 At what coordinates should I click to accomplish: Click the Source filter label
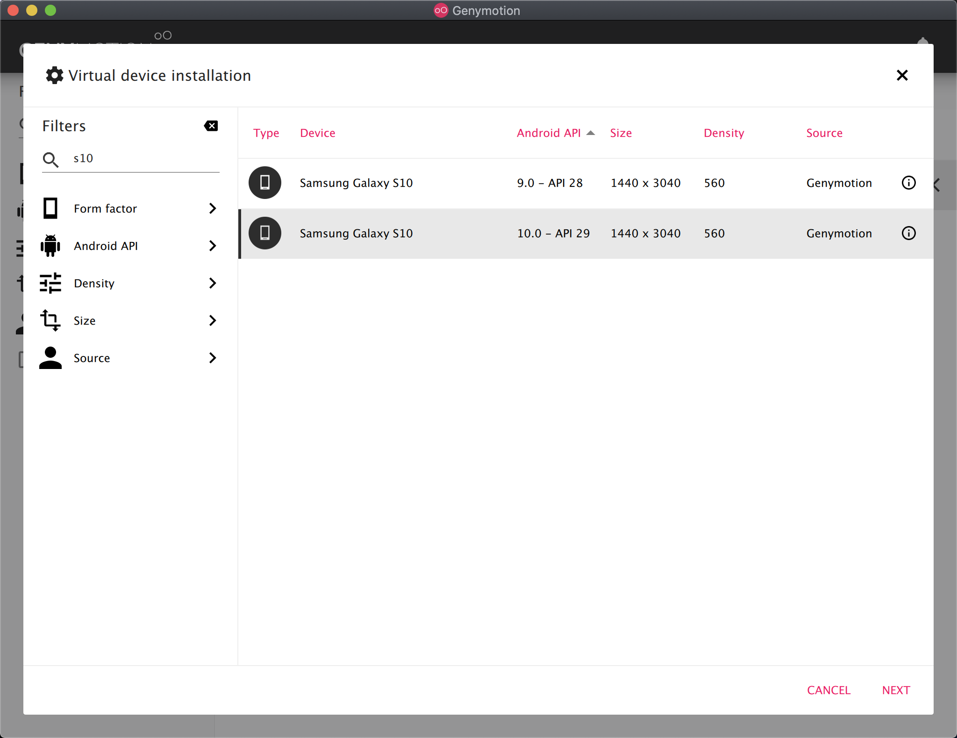point(92,358)
